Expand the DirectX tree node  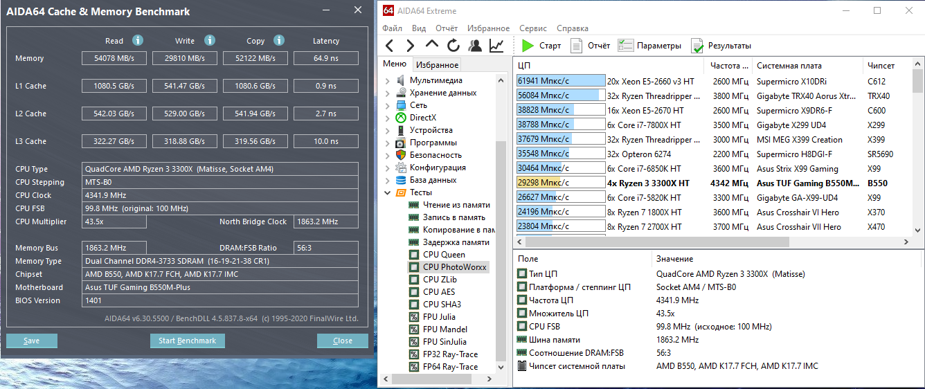pyautogui.click(x=388, y=118)
